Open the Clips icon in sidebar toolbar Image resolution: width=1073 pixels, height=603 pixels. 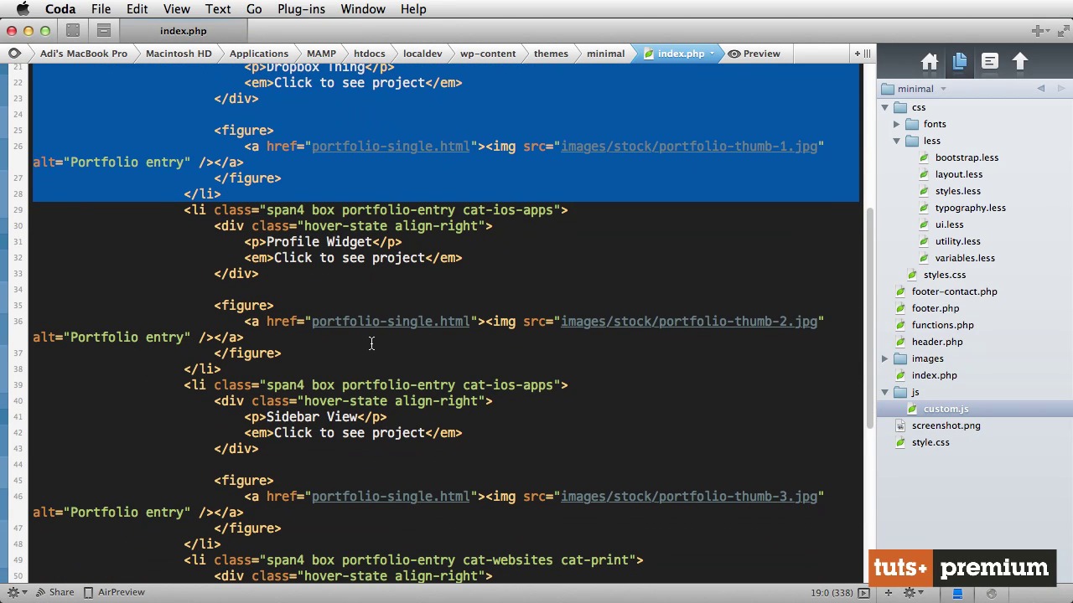990,62
